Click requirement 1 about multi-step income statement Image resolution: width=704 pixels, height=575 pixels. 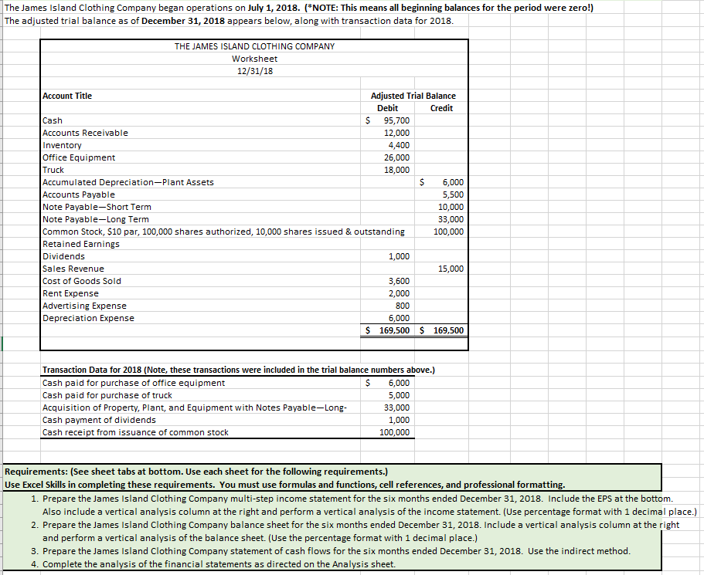364,505
